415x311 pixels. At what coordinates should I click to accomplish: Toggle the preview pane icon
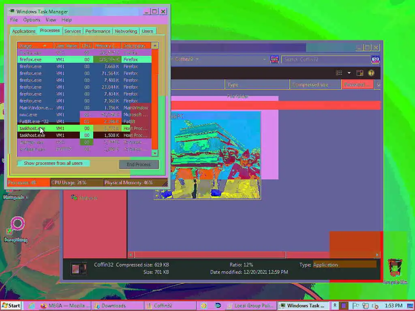pos(360,73)
